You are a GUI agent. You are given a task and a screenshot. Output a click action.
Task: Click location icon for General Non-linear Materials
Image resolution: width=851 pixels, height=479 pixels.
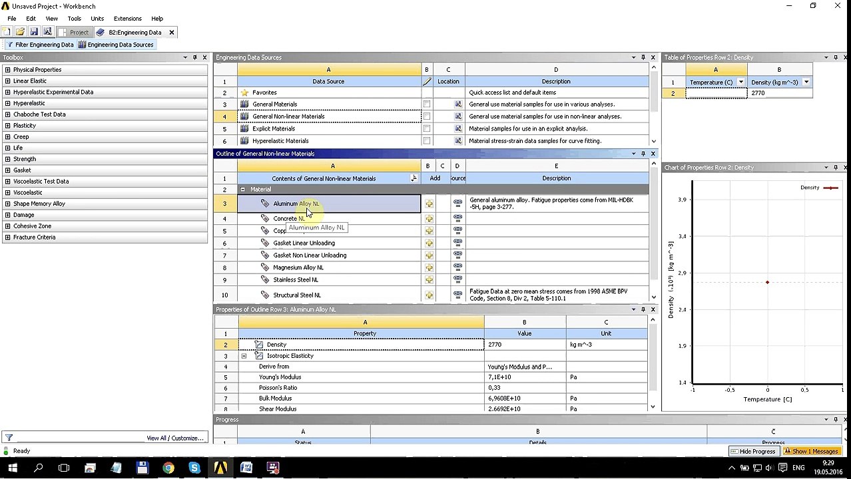coord(458,116)
